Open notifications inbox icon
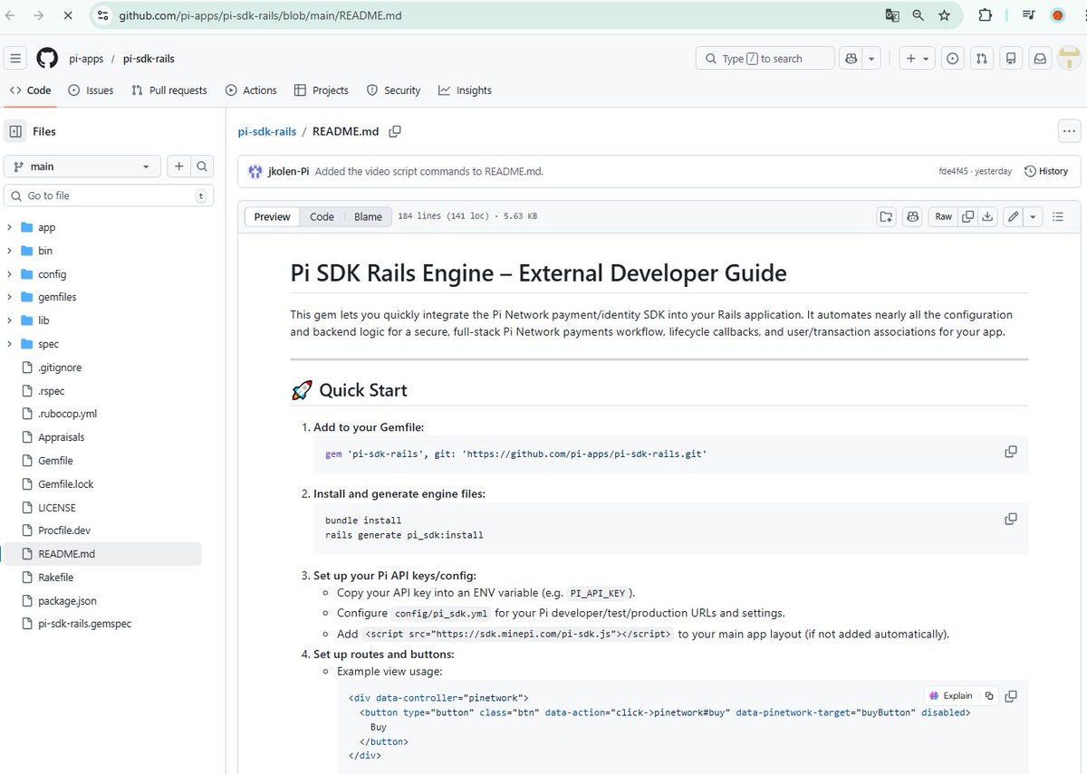 1041,59
